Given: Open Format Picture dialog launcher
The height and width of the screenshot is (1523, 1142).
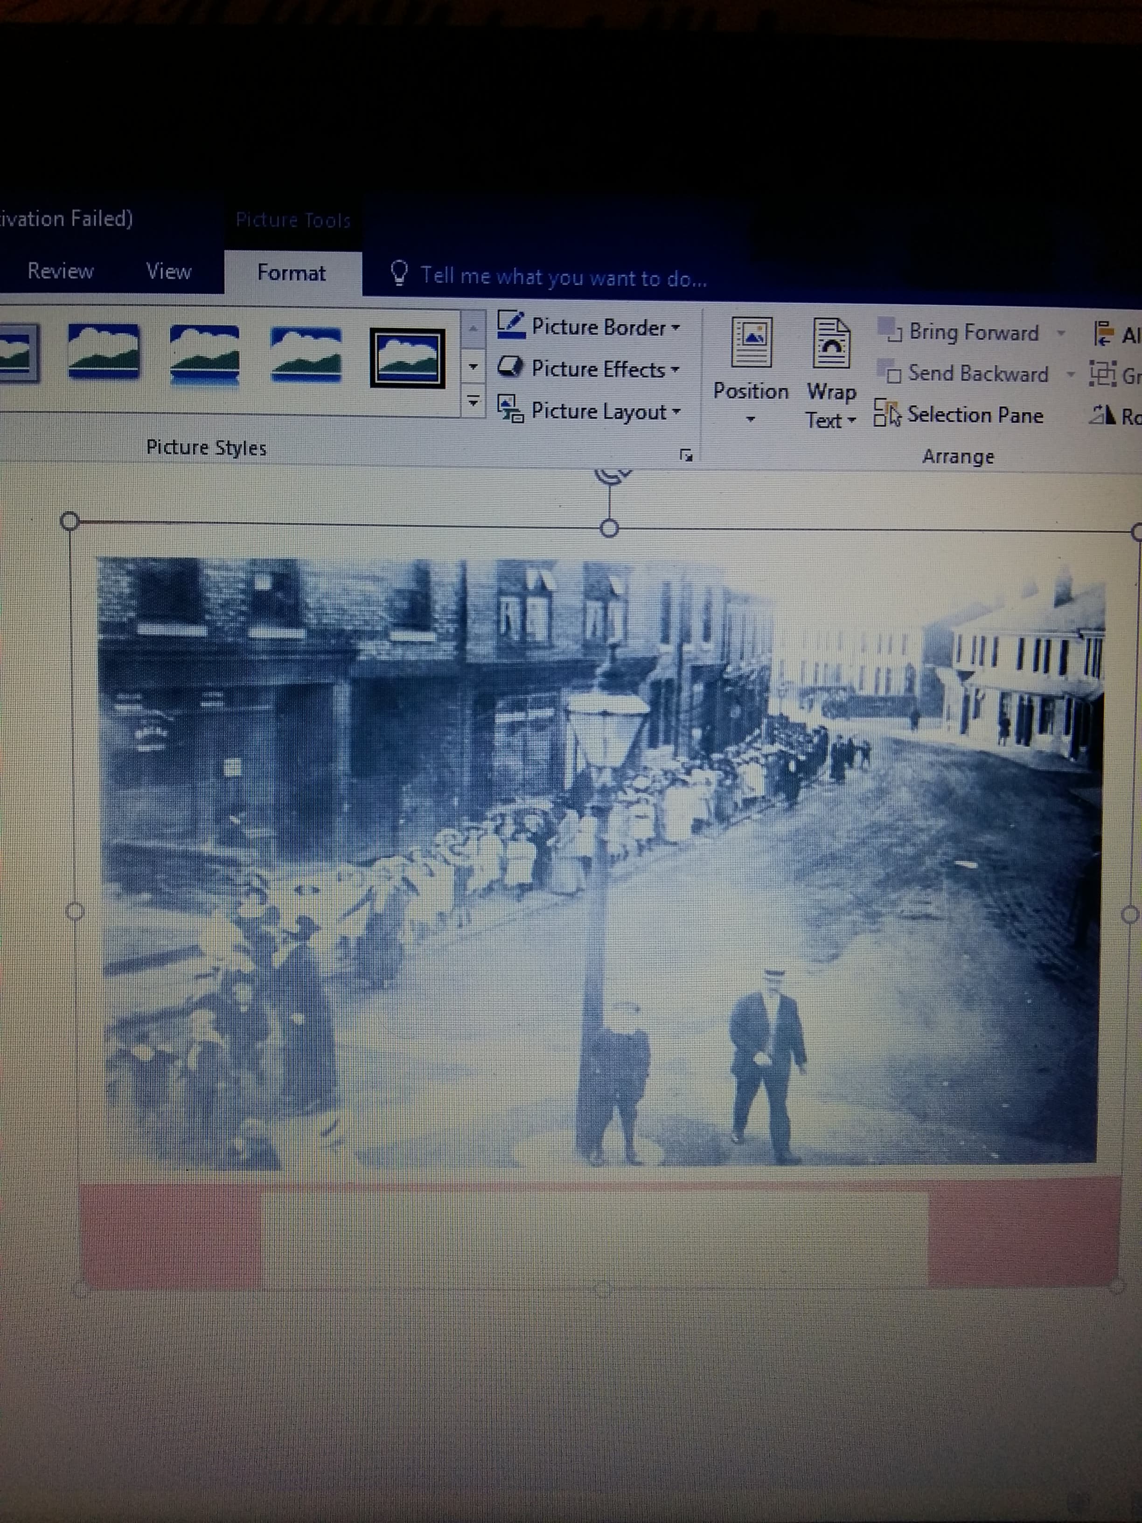Looking at the screenshot, I should click(686, 454).
